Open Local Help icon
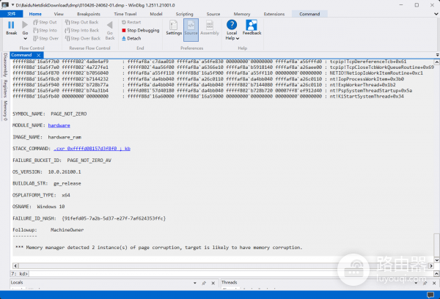 (x=232, y=25)
